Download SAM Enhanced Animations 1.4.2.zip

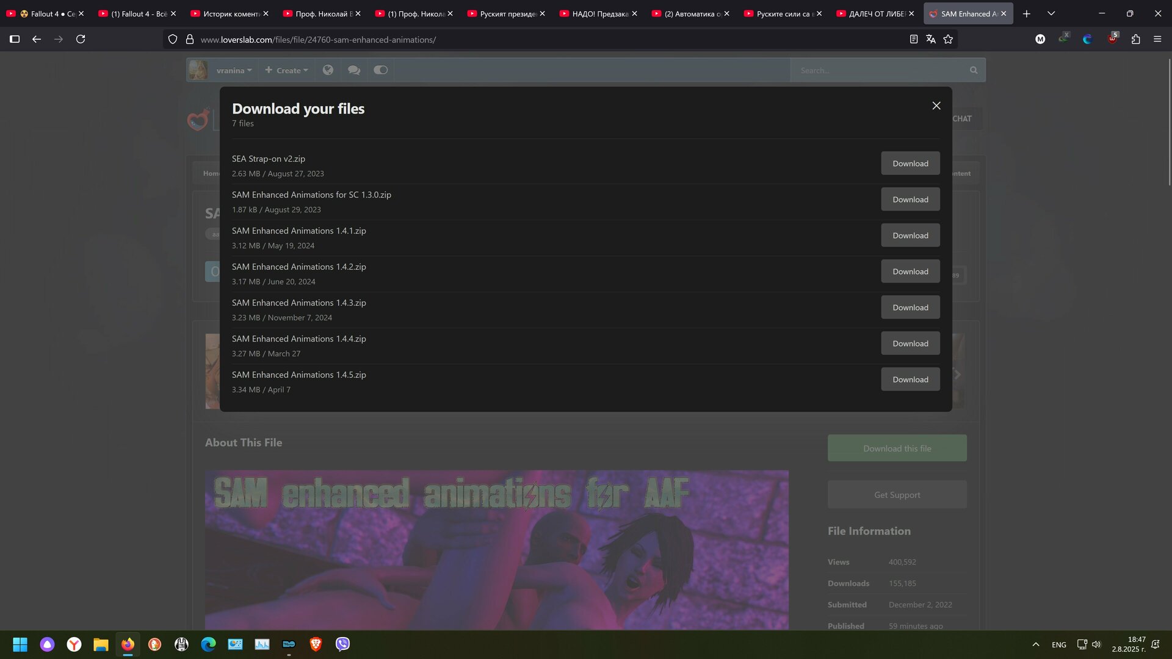coord(910,272)
